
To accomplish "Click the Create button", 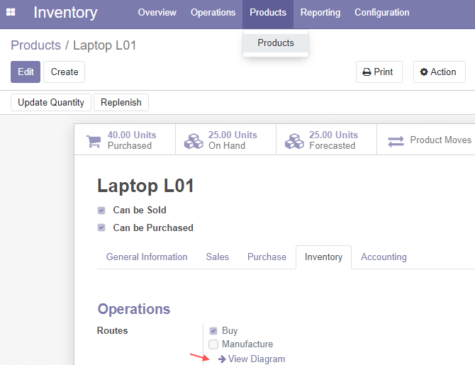I will click(65, 72).
